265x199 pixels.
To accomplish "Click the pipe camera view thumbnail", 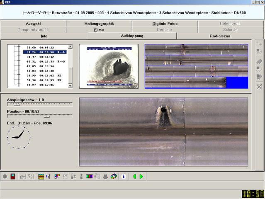I will tap(109, 66).
